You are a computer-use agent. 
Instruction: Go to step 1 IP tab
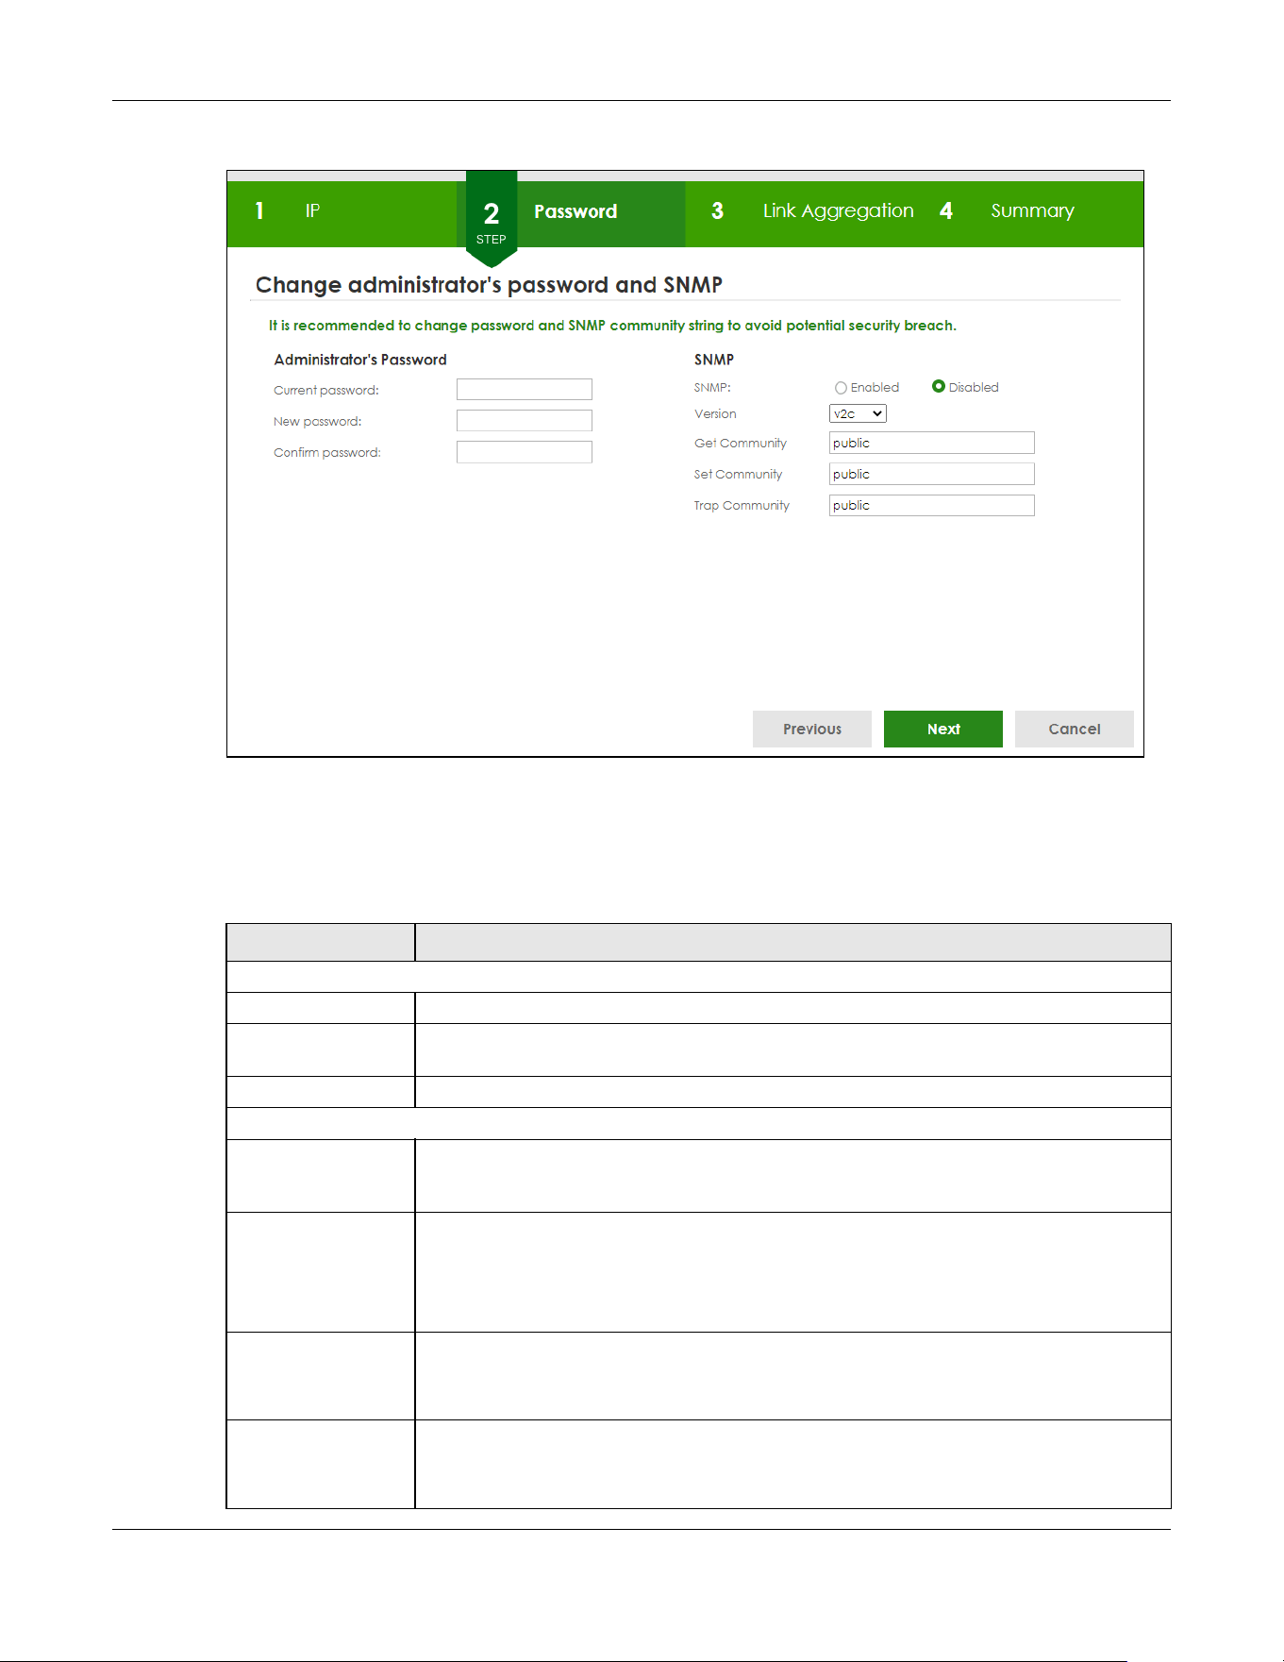pos(342,212)
